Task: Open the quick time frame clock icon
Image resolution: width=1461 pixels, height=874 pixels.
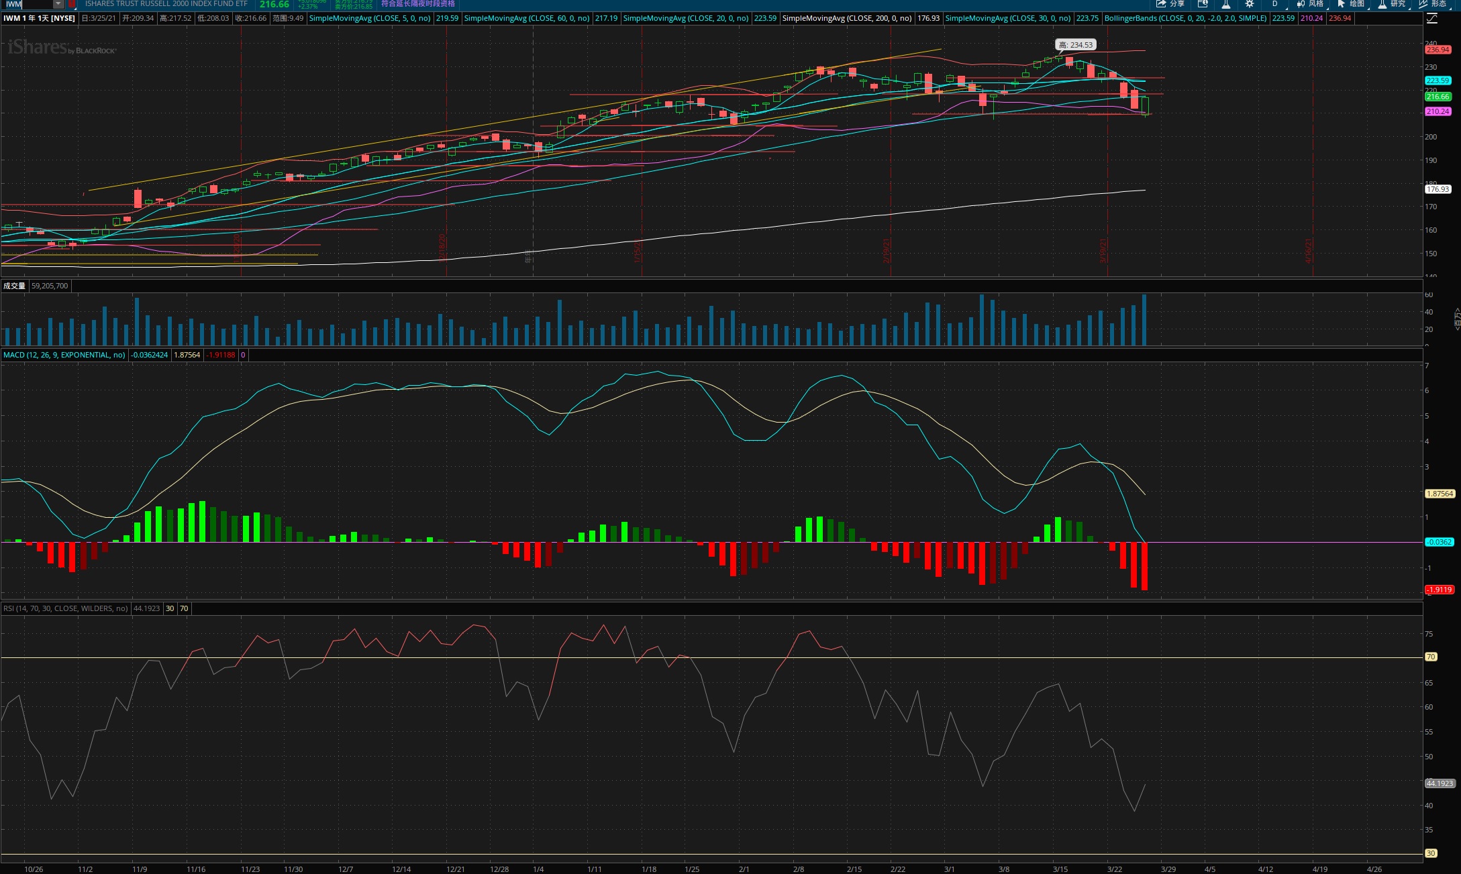Action: point(1203,4)
